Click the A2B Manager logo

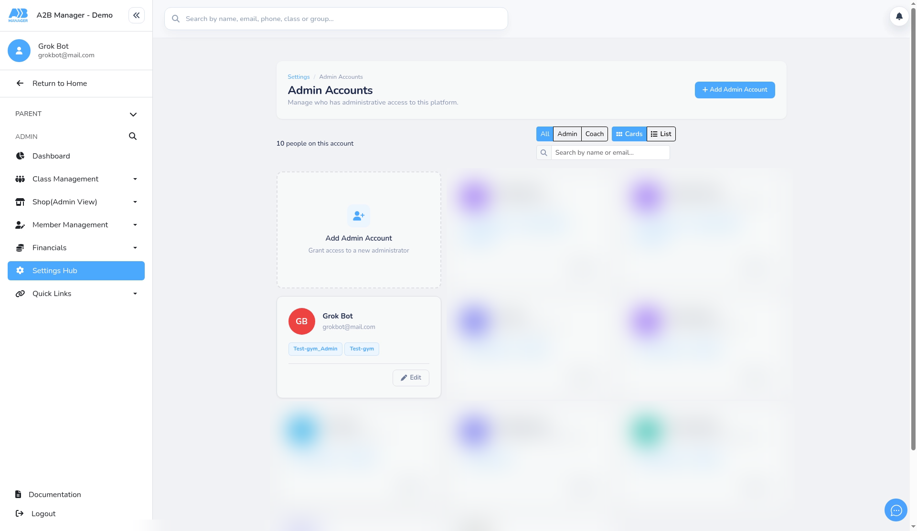click(18, 15)
